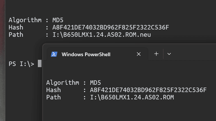Image resolution: width=216 pixels, height=121 pixels.
Task: Click the path I:\B650LMX1.24.AS02.ROM.neu
Action: tap(102, 35)
